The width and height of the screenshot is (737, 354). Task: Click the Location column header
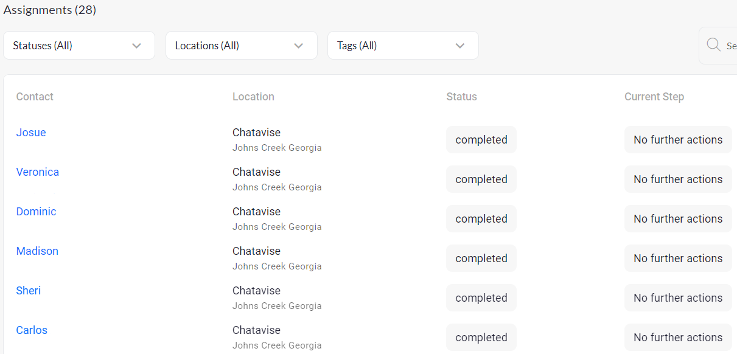(x=253, y=97)
